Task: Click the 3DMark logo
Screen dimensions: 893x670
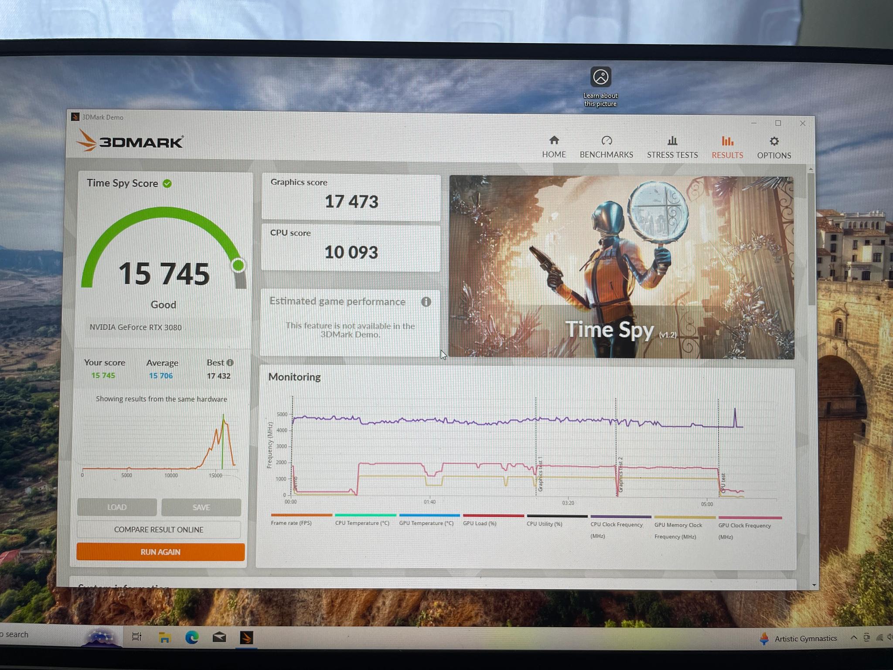Action: pyautogui.click(x=130, y=140)
